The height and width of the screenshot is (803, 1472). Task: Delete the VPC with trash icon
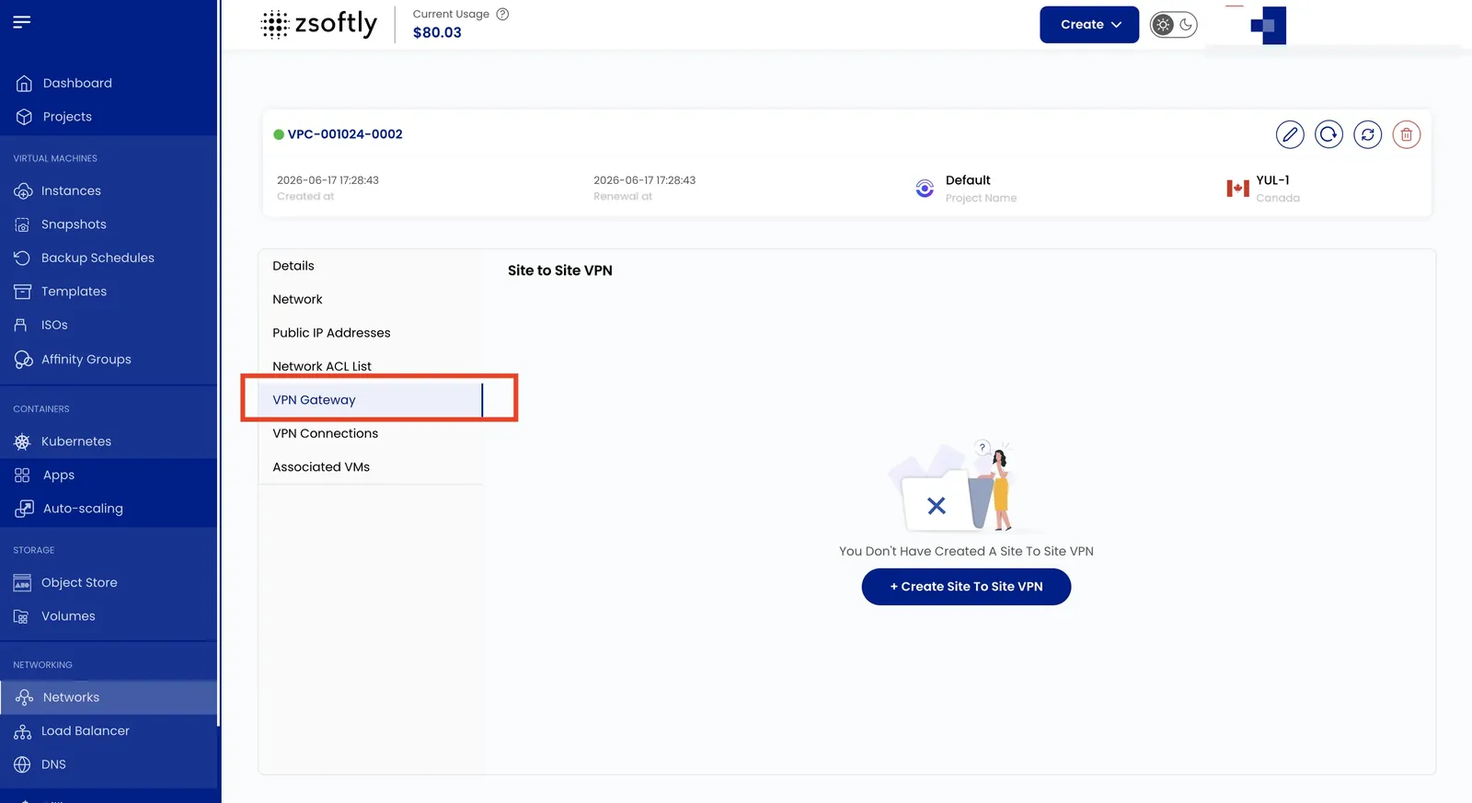pos(1406,135)
